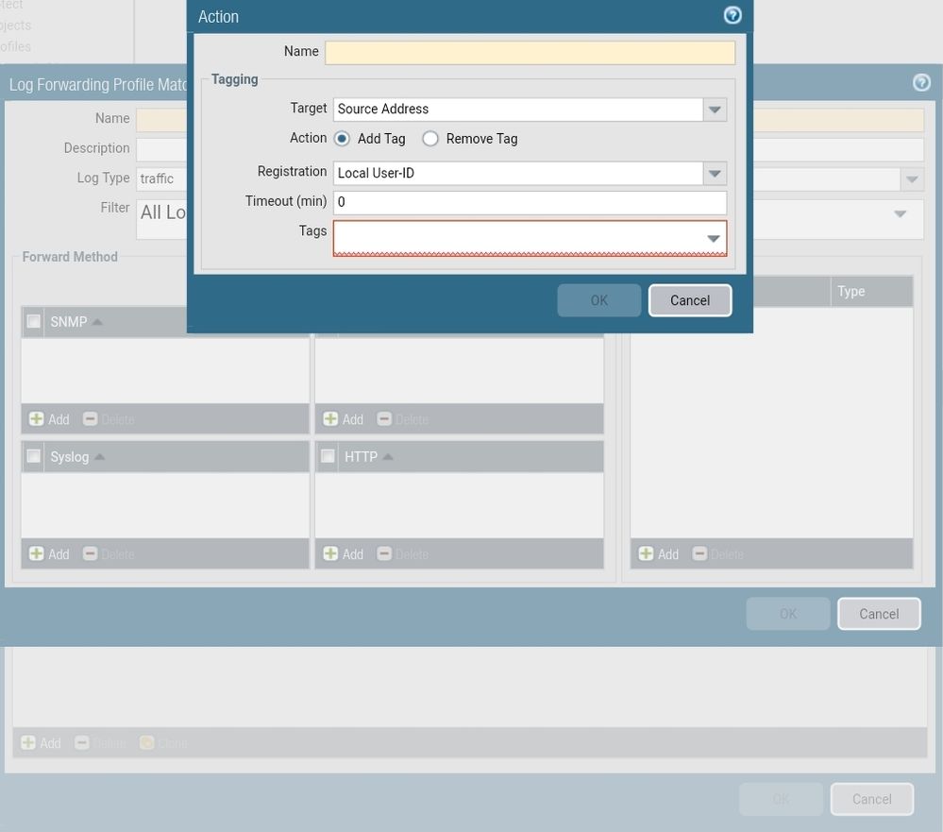The image size is (943, 832).
Task: Open help for the Action dialog
Action: pyautogui.click(x=733, y=16)
